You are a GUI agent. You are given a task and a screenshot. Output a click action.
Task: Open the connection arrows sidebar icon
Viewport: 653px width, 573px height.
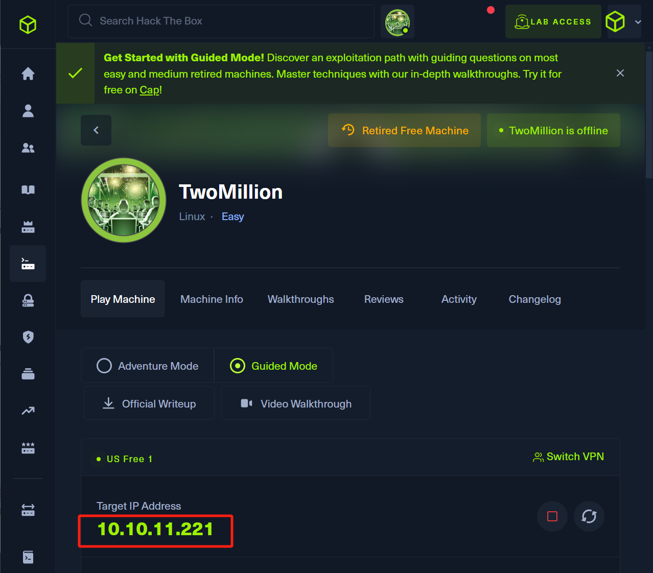(28, 510)
